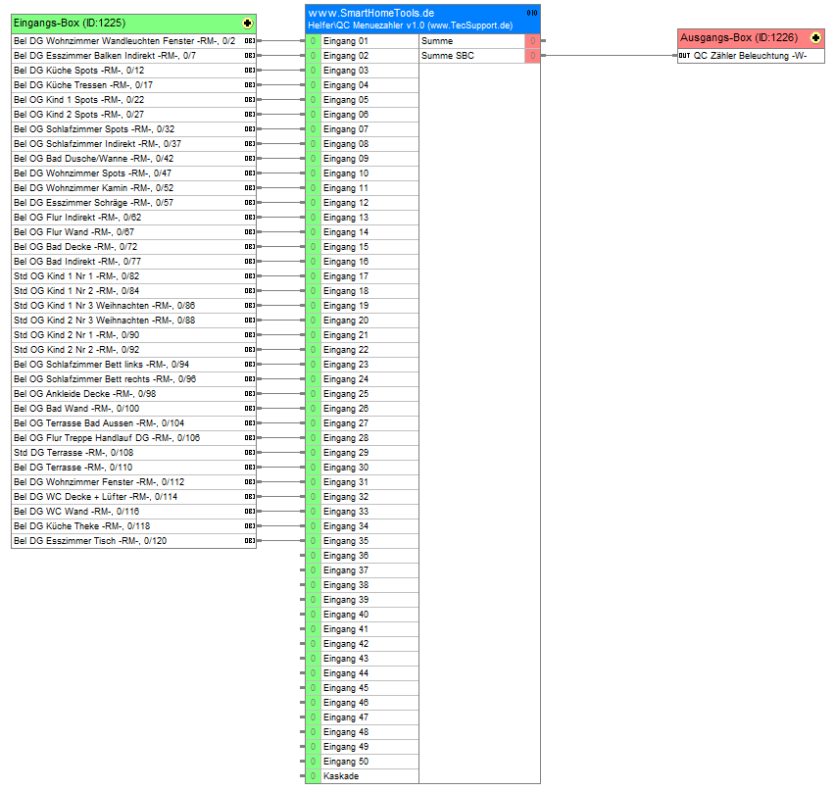This screenshot has width=835, height=791.
Task: Select Bel OG Flur Treppe Handlauf DG row
Action: [133, 438]
